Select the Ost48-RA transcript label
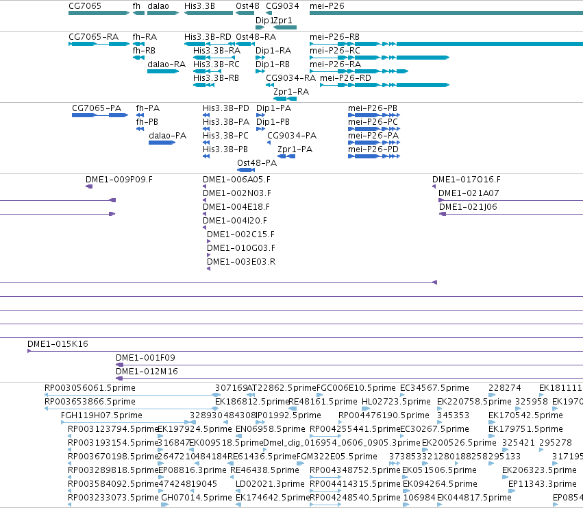 click(256, 37)
